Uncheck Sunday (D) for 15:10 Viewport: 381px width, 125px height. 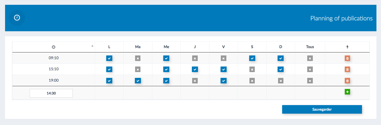point(280,69)
